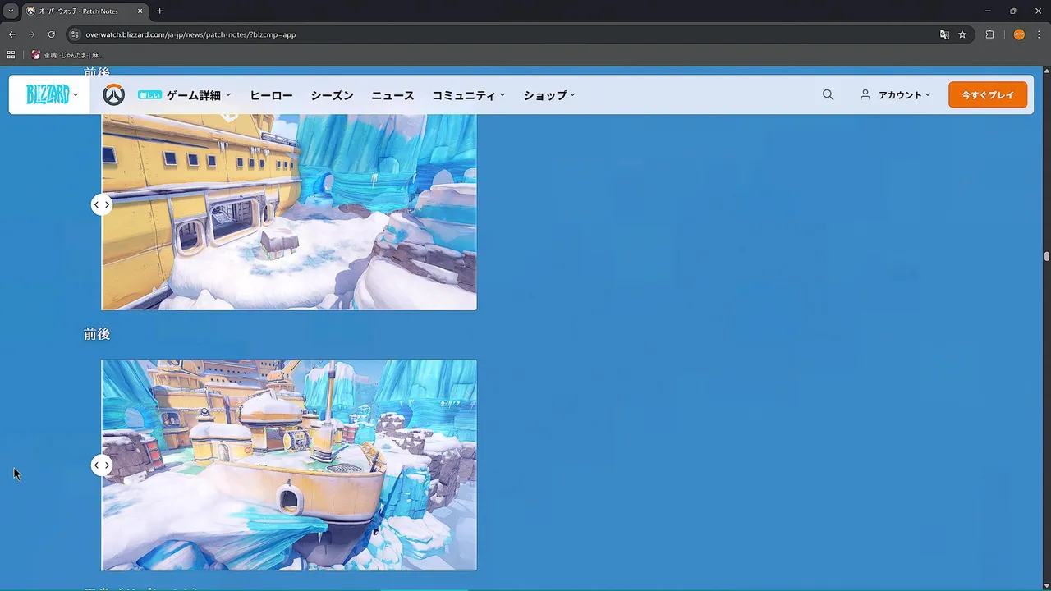Screen dimensions: 1051x591
Task: Click the page vertical scrollbar thumb
Action: (x=1047, y=257)
